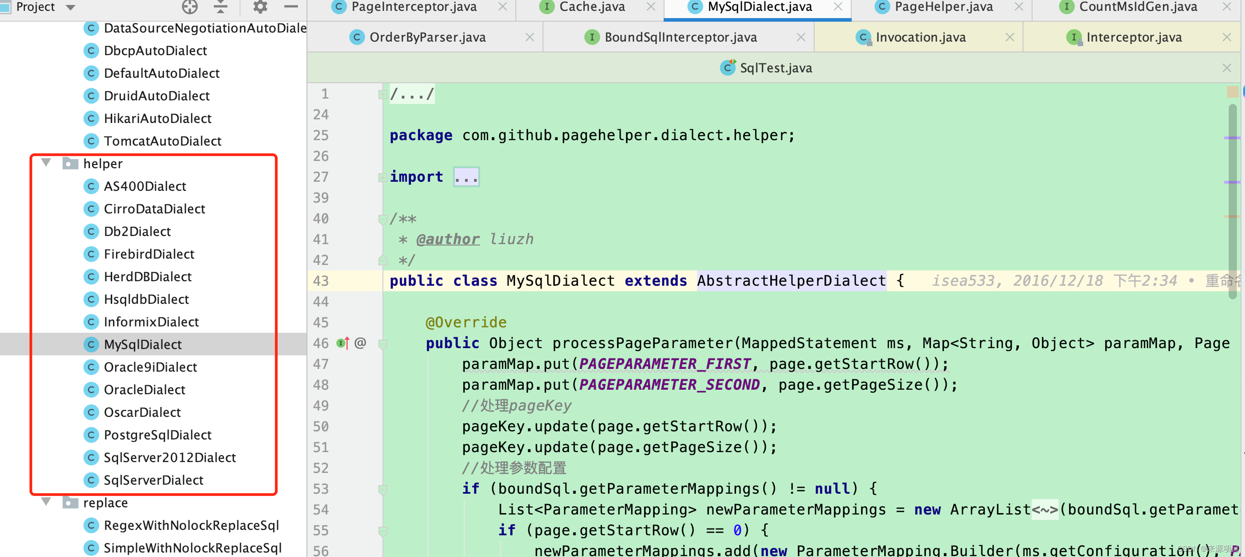The height and width of the screenshot is (557, 1245).
Task: Open the Project view dropdown arrow
Action: pyautogui.click(x=71, y=7)
